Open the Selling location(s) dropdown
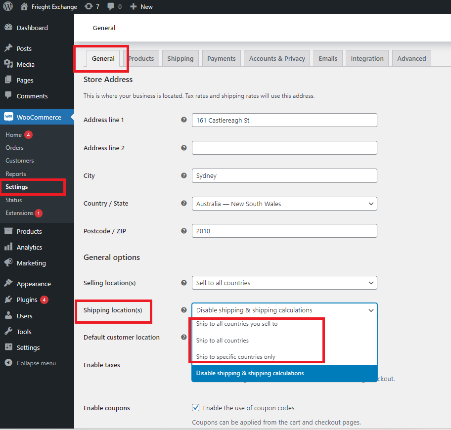Screen dimensions: 451x430 click(284, 283)
